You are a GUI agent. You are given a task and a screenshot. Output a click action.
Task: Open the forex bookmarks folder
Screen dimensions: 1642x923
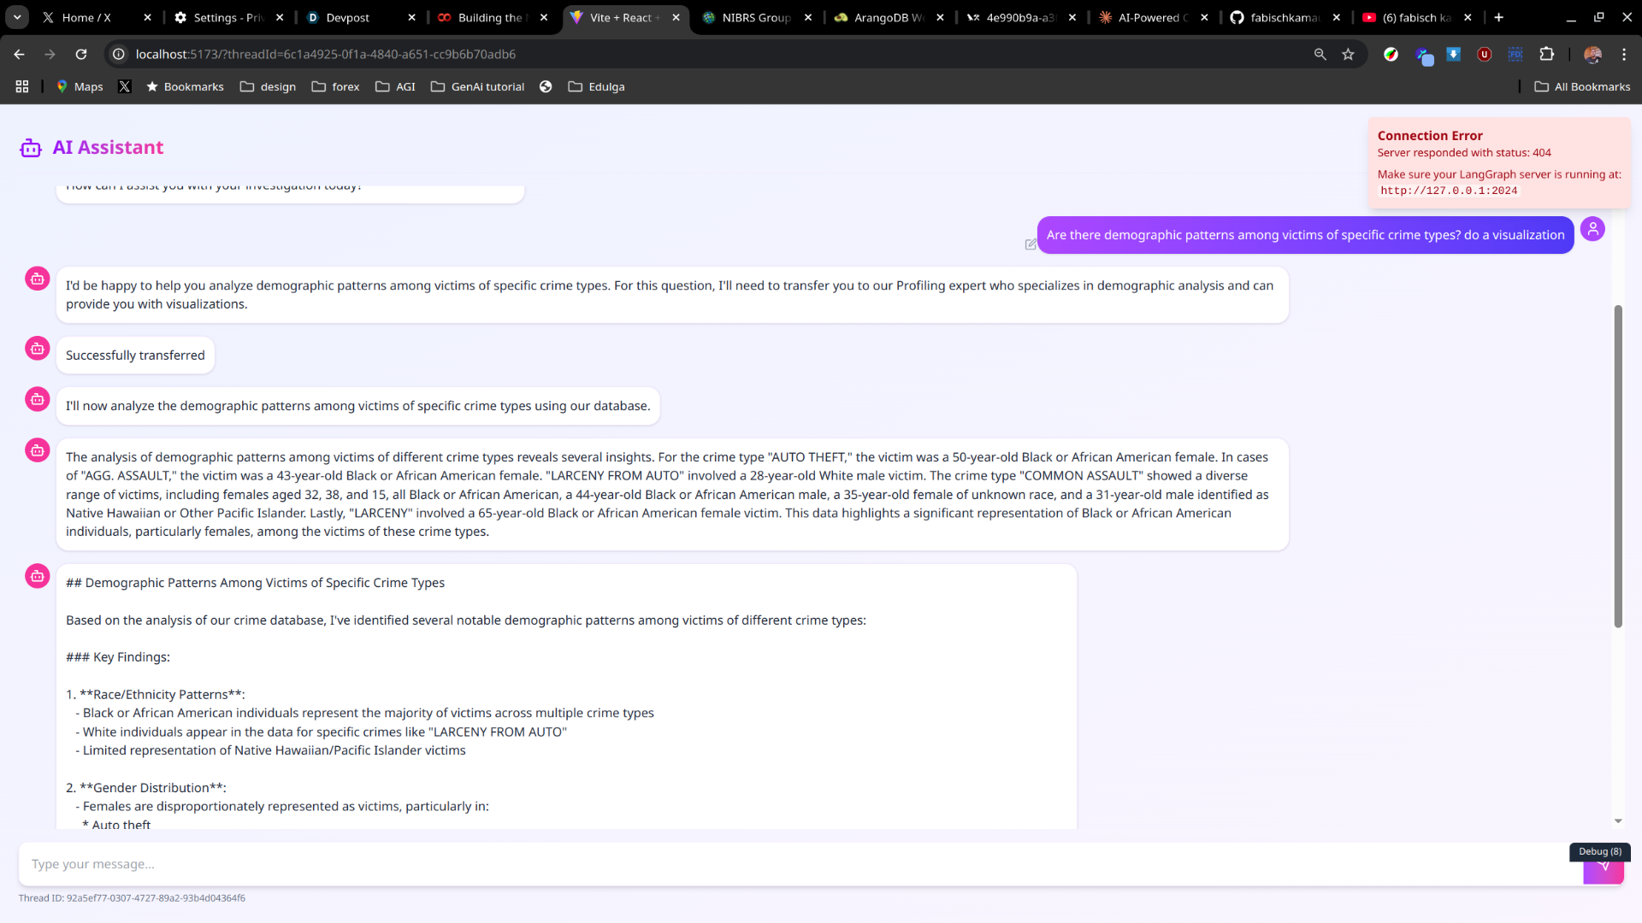coord(335,86)
